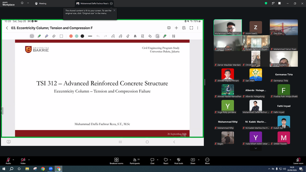
Task: Click the Germanus Tirta participant name tile
Action: click(284, 75)
